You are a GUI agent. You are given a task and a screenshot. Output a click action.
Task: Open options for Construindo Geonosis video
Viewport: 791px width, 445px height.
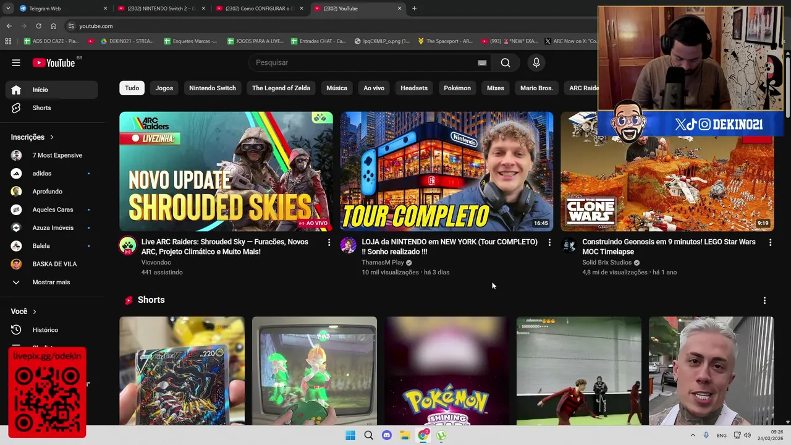click(x=770, y=243)
